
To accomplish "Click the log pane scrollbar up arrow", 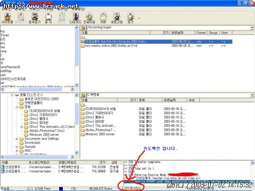I will click(x=252, y=163).
